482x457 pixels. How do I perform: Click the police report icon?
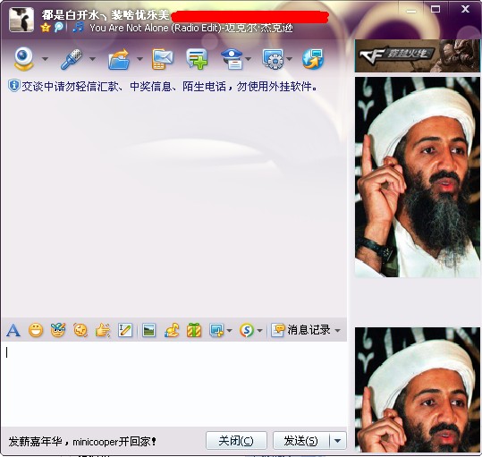[x=233, y=59]
